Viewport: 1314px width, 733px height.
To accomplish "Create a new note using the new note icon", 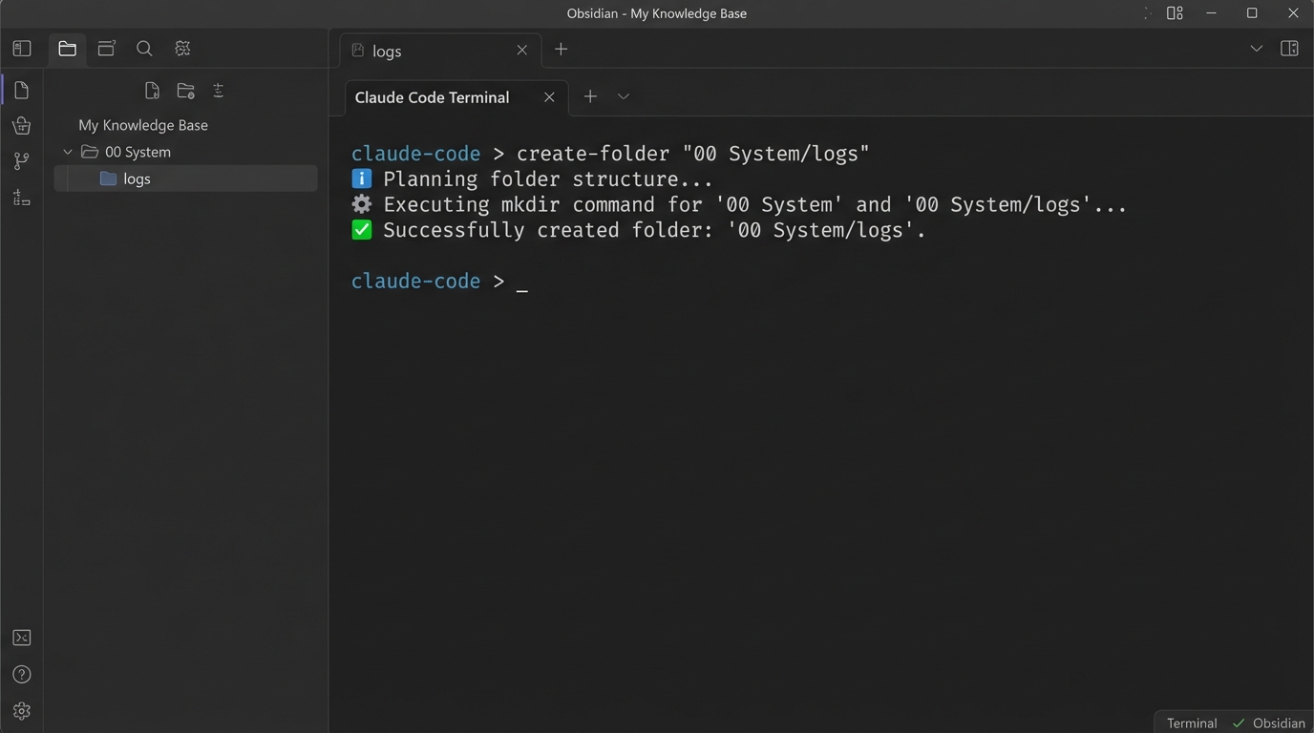I will click(x=152, y=90).
